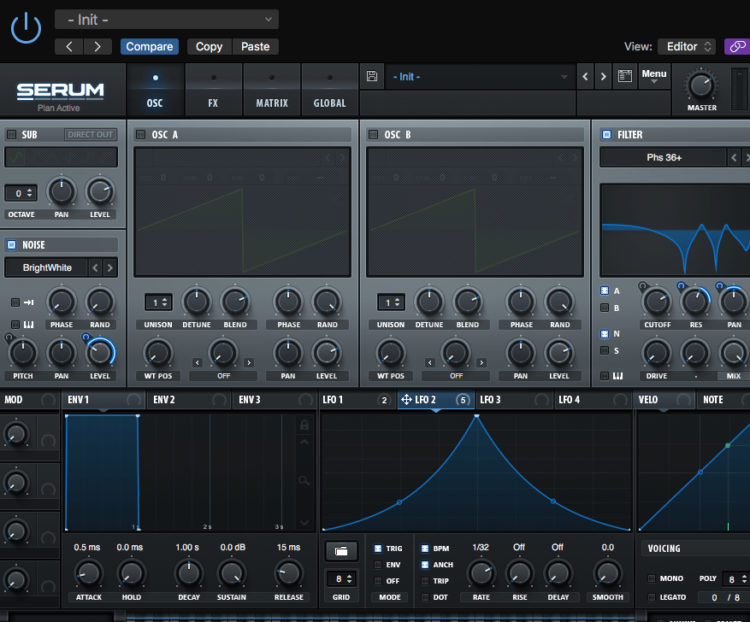Select the LFO 3 tab

[x=490, y=400]
